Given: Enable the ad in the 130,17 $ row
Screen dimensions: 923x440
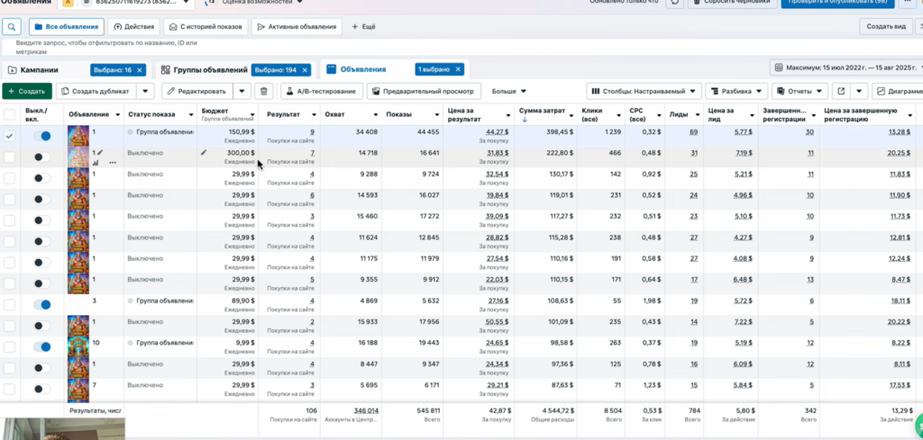Looking at the screenshot, I should (41, 178).
